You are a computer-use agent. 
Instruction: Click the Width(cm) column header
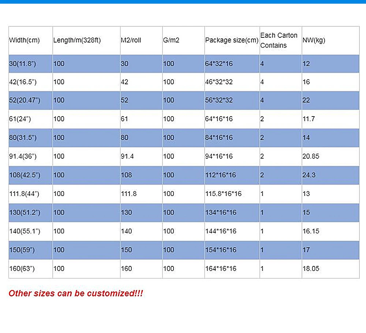[x=25, y=40]
